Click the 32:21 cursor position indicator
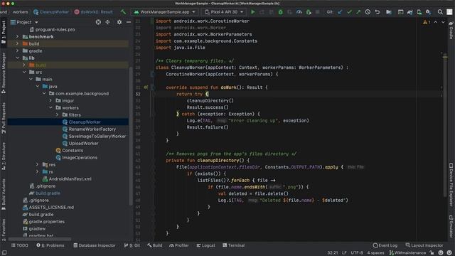Viewport: 455px width, 256px height. point(332,253)
